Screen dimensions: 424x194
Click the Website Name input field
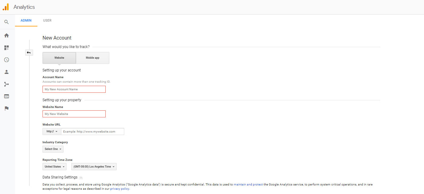pyautogui.click(x=74, y=114)
